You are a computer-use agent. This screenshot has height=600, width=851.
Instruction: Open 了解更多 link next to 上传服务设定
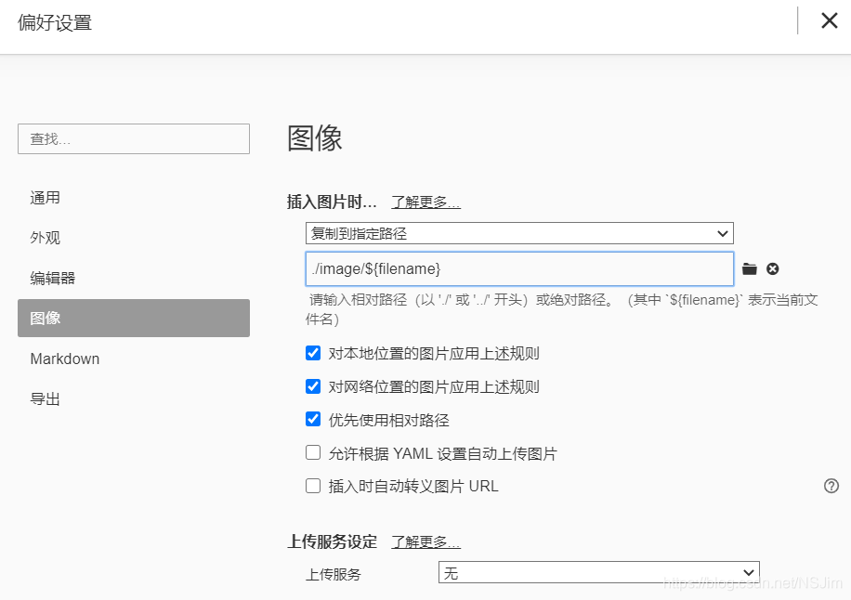pyautogui.click(x=426, y=542)
